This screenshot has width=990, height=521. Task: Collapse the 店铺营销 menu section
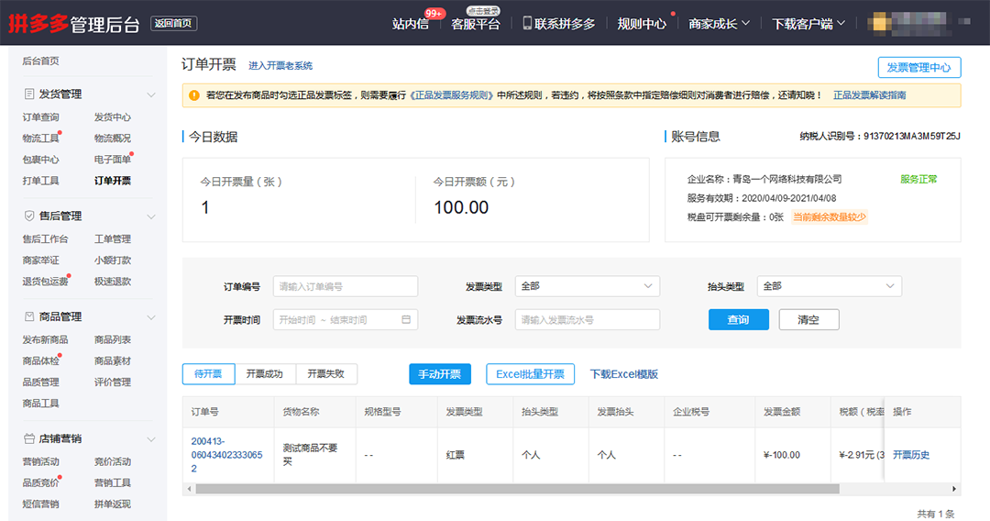point(151,438)
